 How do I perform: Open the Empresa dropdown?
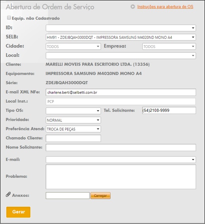click(x=169, y=46)
